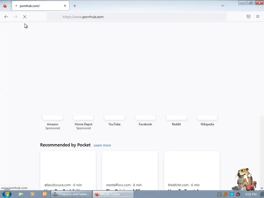264x198 pixels.
Task: Open a new tab with plus button
Action: tap(75, 6)
